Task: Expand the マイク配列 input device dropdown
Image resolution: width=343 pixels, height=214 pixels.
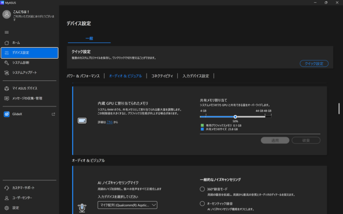Action: [x=127, y=205]
